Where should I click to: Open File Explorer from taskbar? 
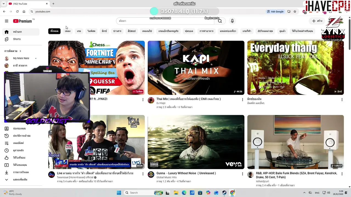176,193
